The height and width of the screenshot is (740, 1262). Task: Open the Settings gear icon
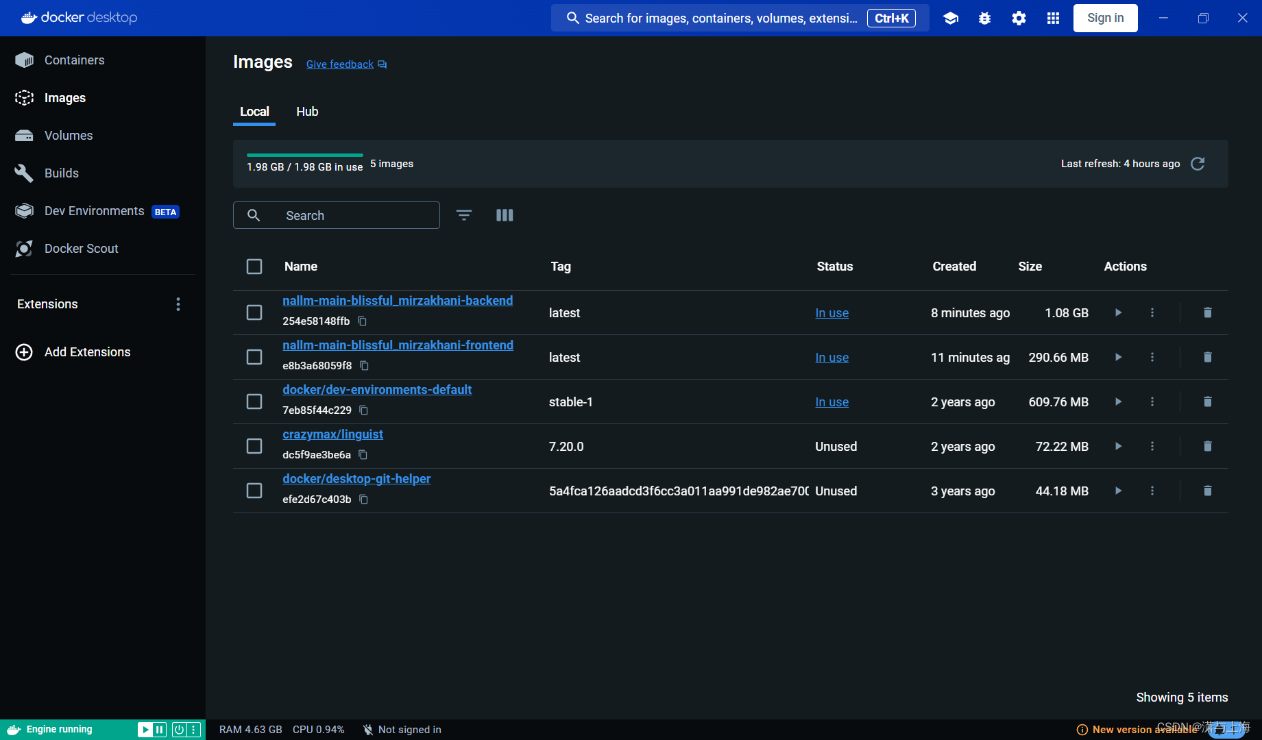(1019, 18)
